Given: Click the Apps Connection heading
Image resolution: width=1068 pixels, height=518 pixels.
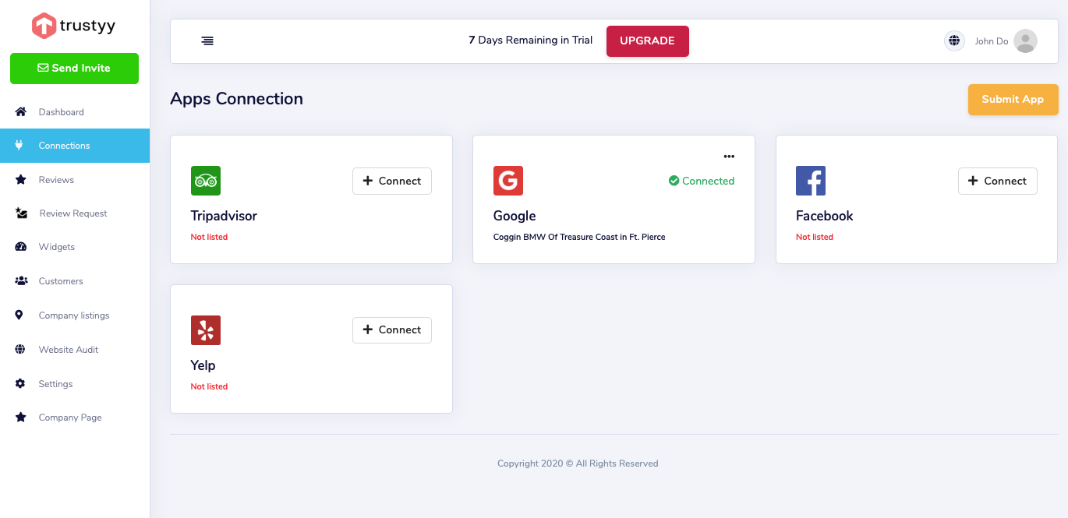Looking at the screenshot, I should (x=236, y=99).
